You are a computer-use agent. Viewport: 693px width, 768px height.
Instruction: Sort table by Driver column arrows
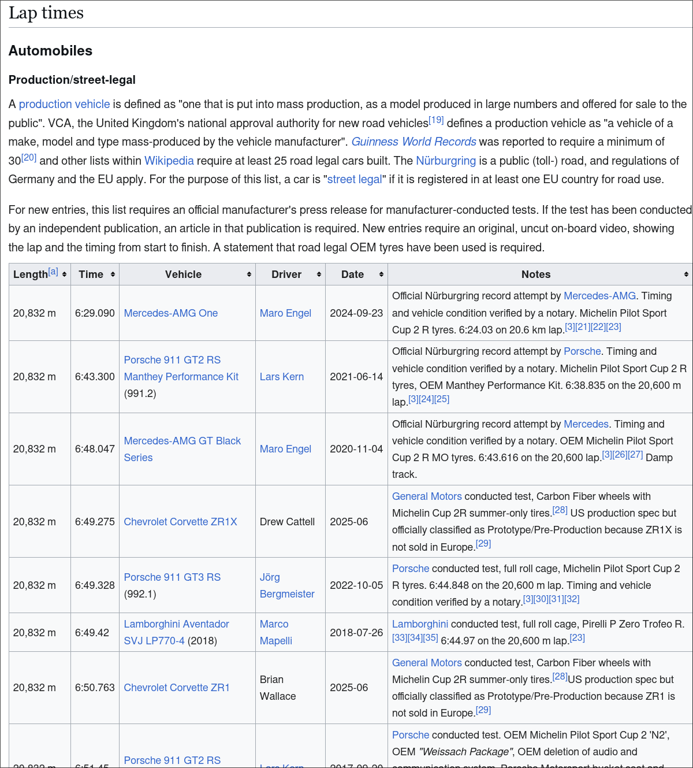pyautogui.click(x=319, y=274)
